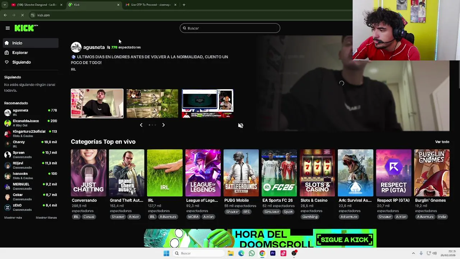Open MERNUEL recommended channel
460x259 pixels.
coord(31,186)
